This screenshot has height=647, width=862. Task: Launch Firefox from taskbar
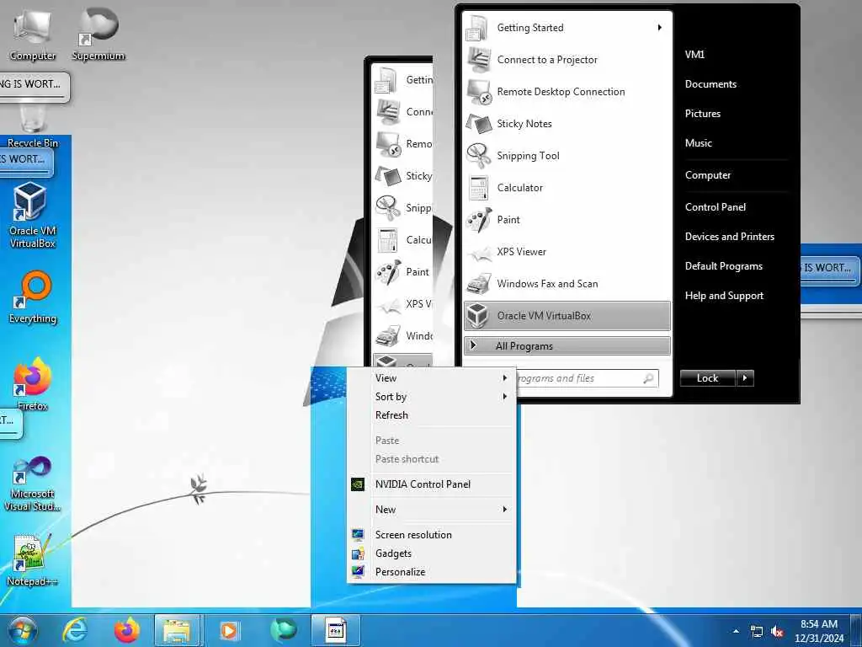point(126,630)
